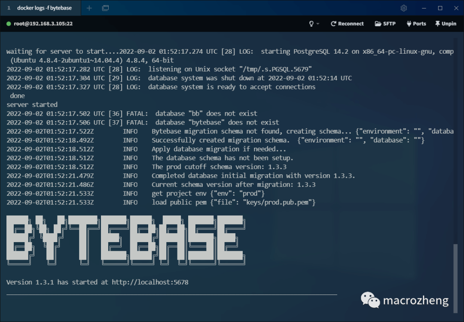Click the 'done' line in the terminal
The height and width of the screenshot is (322, 464).
[x=18, y=96]
